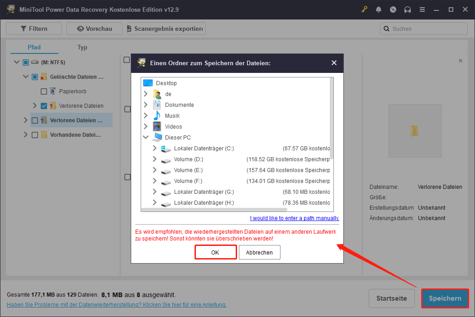
Task: Open the headphones support icon
Action: click(x=408, y=10)
